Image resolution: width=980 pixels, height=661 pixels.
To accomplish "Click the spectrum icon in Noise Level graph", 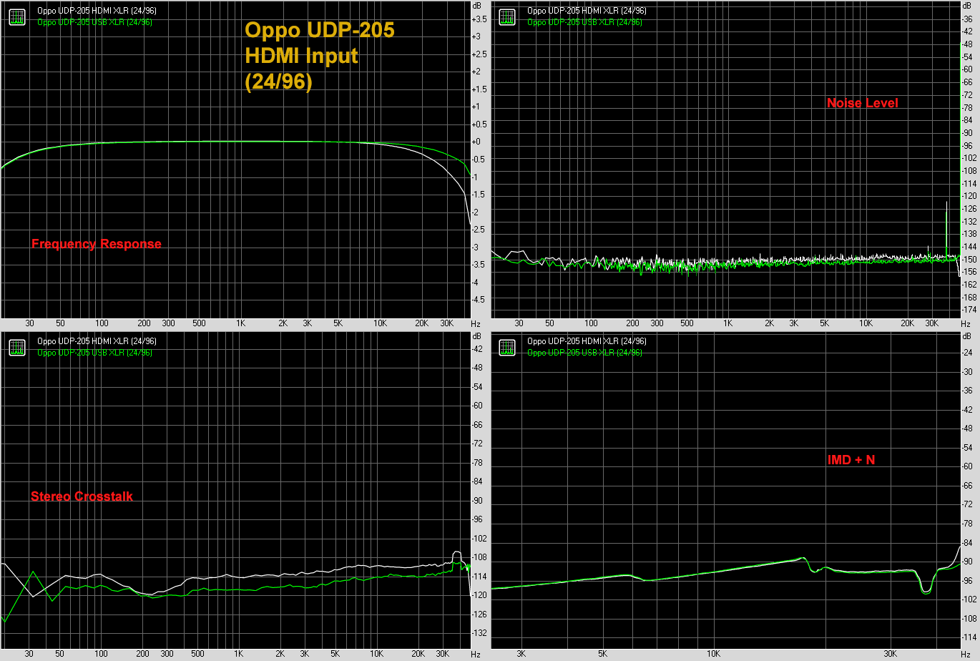I will click(507, 17).
